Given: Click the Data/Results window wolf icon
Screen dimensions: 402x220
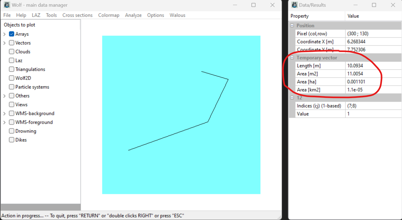Looking at the screenshot, I should point(294,5).
